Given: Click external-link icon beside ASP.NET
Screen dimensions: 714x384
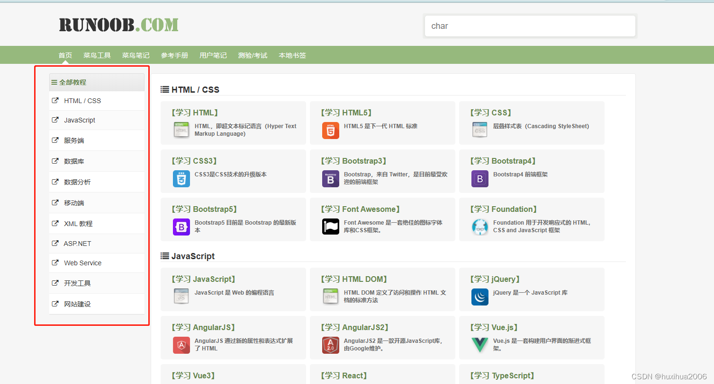Looking at the screenshot, I should 55,243.
